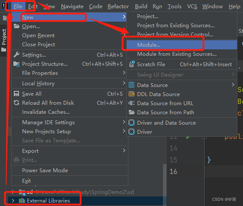Click the Save All floppy disk icon
The image size is (243, 206).
coord(16,94)
